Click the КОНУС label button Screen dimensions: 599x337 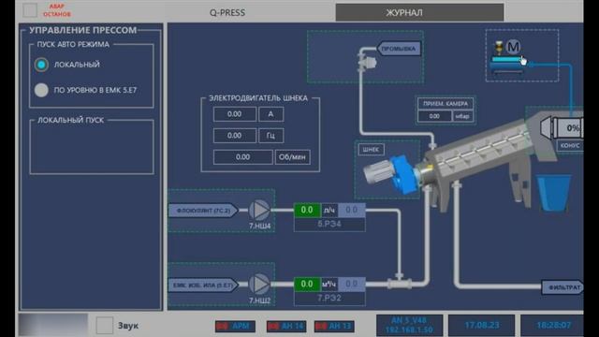click(x=570, y=146)
